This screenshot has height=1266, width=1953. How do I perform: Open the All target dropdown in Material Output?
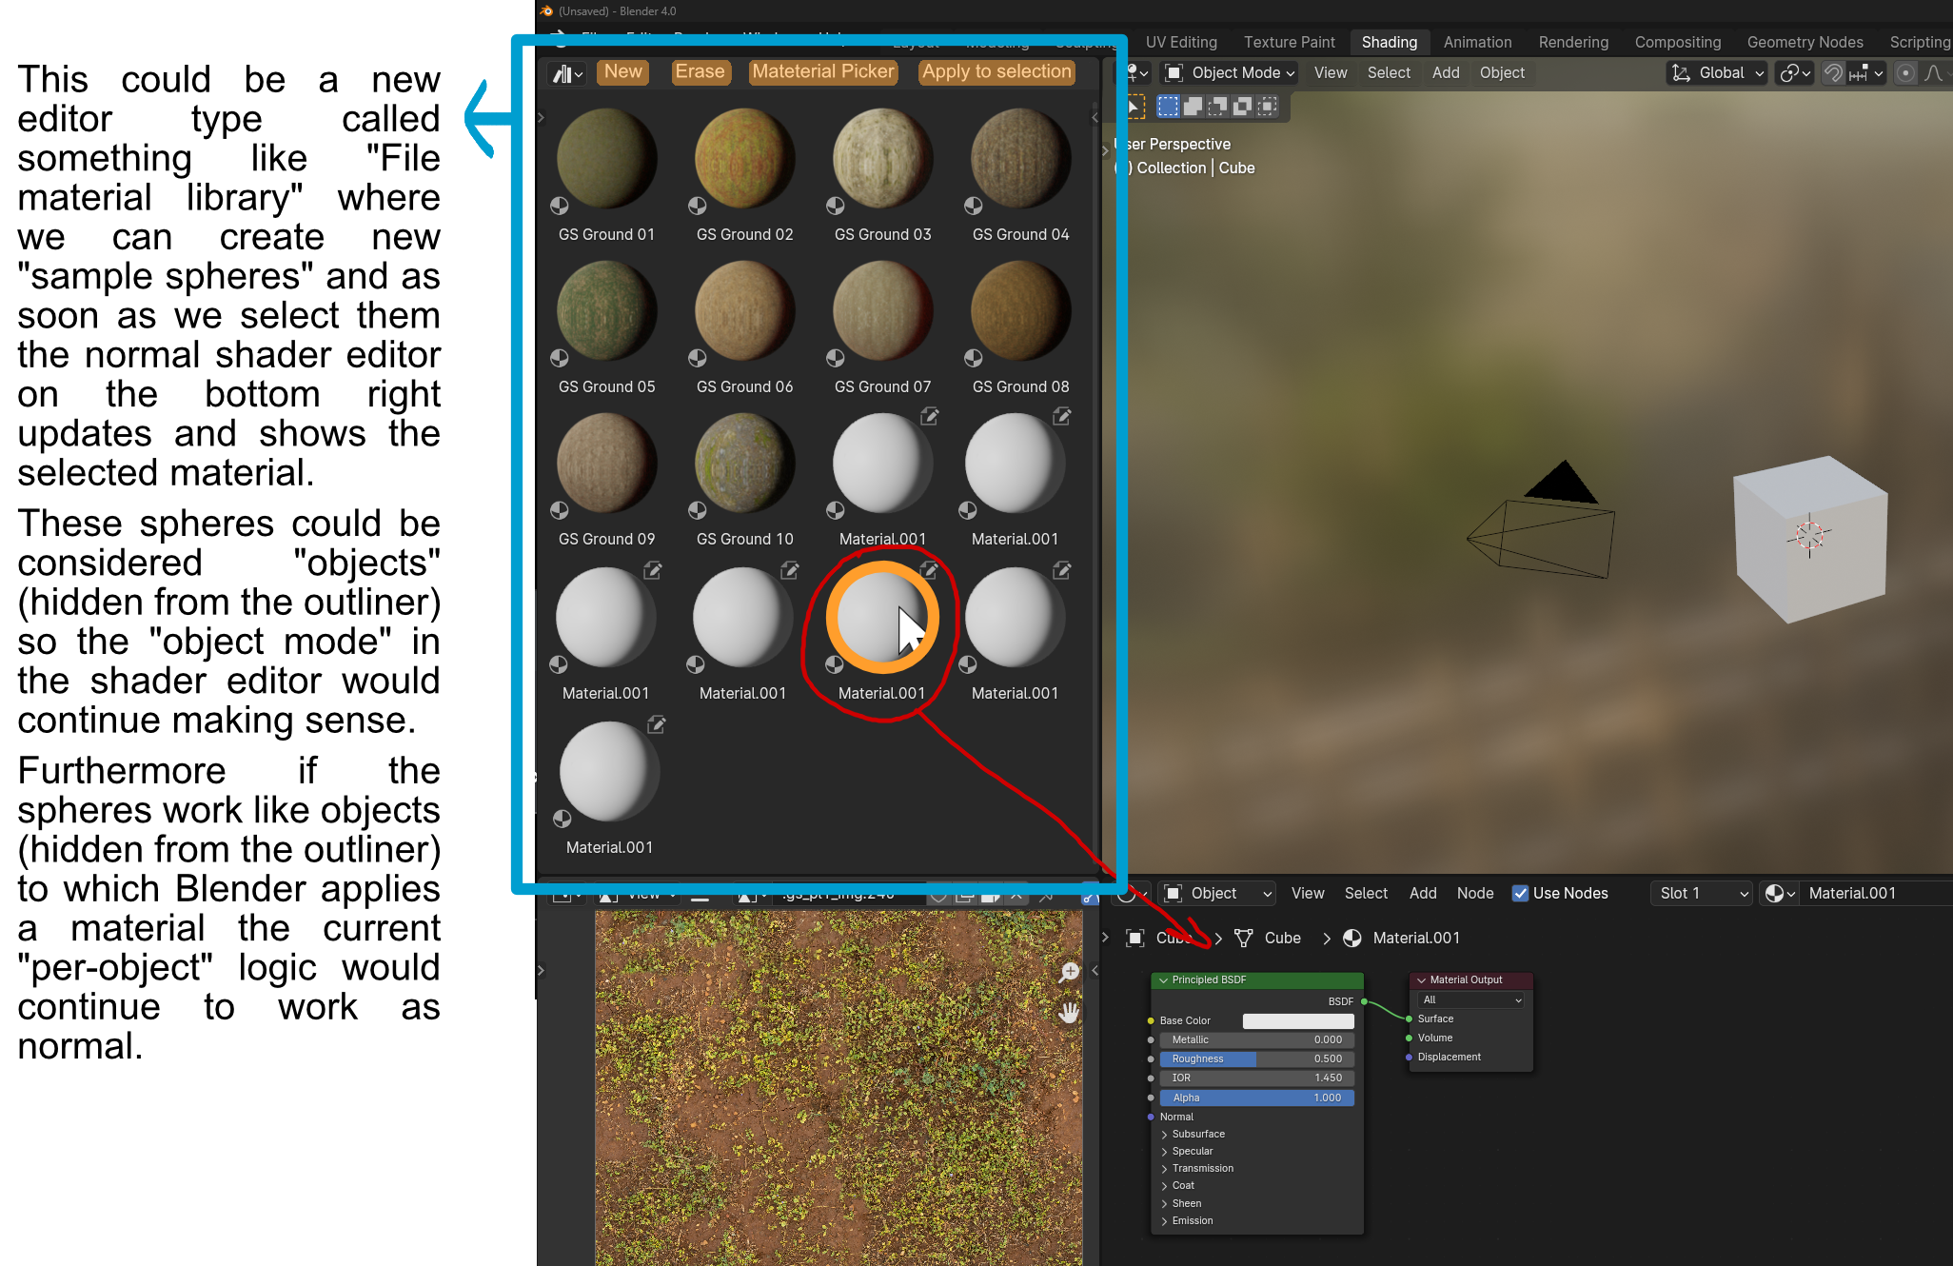(1471, 999)
